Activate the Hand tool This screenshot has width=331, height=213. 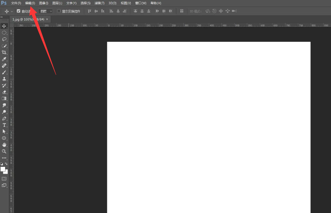tap(4, 145)
